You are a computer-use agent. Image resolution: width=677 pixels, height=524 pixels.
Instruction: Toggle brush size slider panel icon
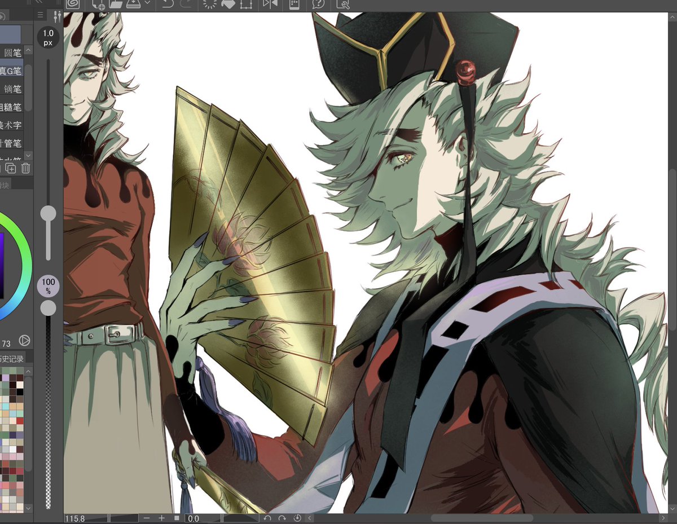tap(56, 16)
